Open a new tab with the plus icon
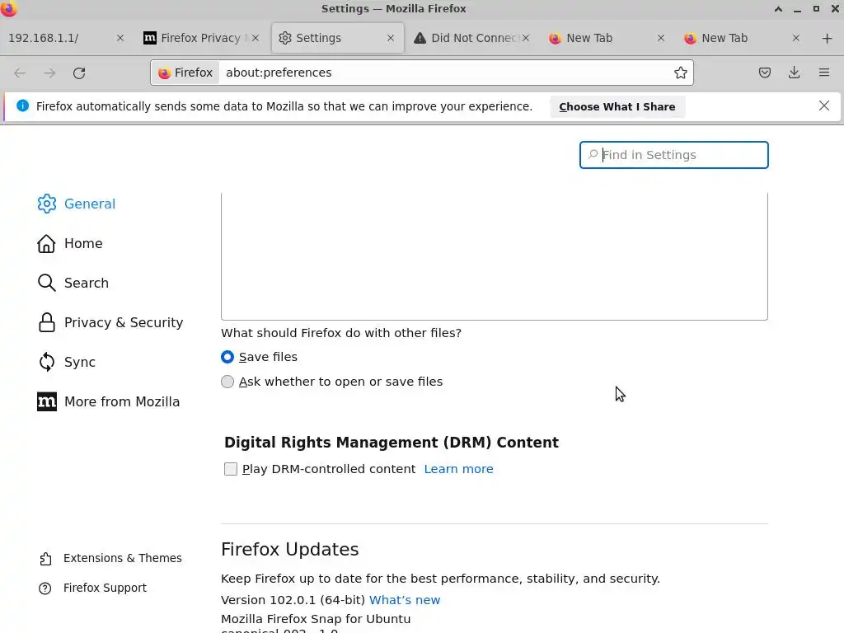Viewport: 844px width, 633px height. [x=827, y=38]
